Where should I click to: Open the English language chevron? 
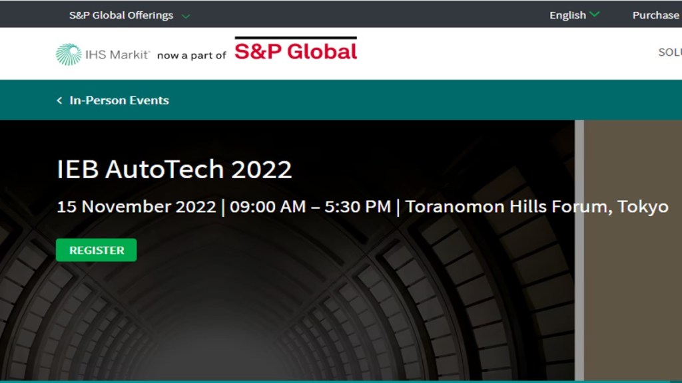pos(594,15)
